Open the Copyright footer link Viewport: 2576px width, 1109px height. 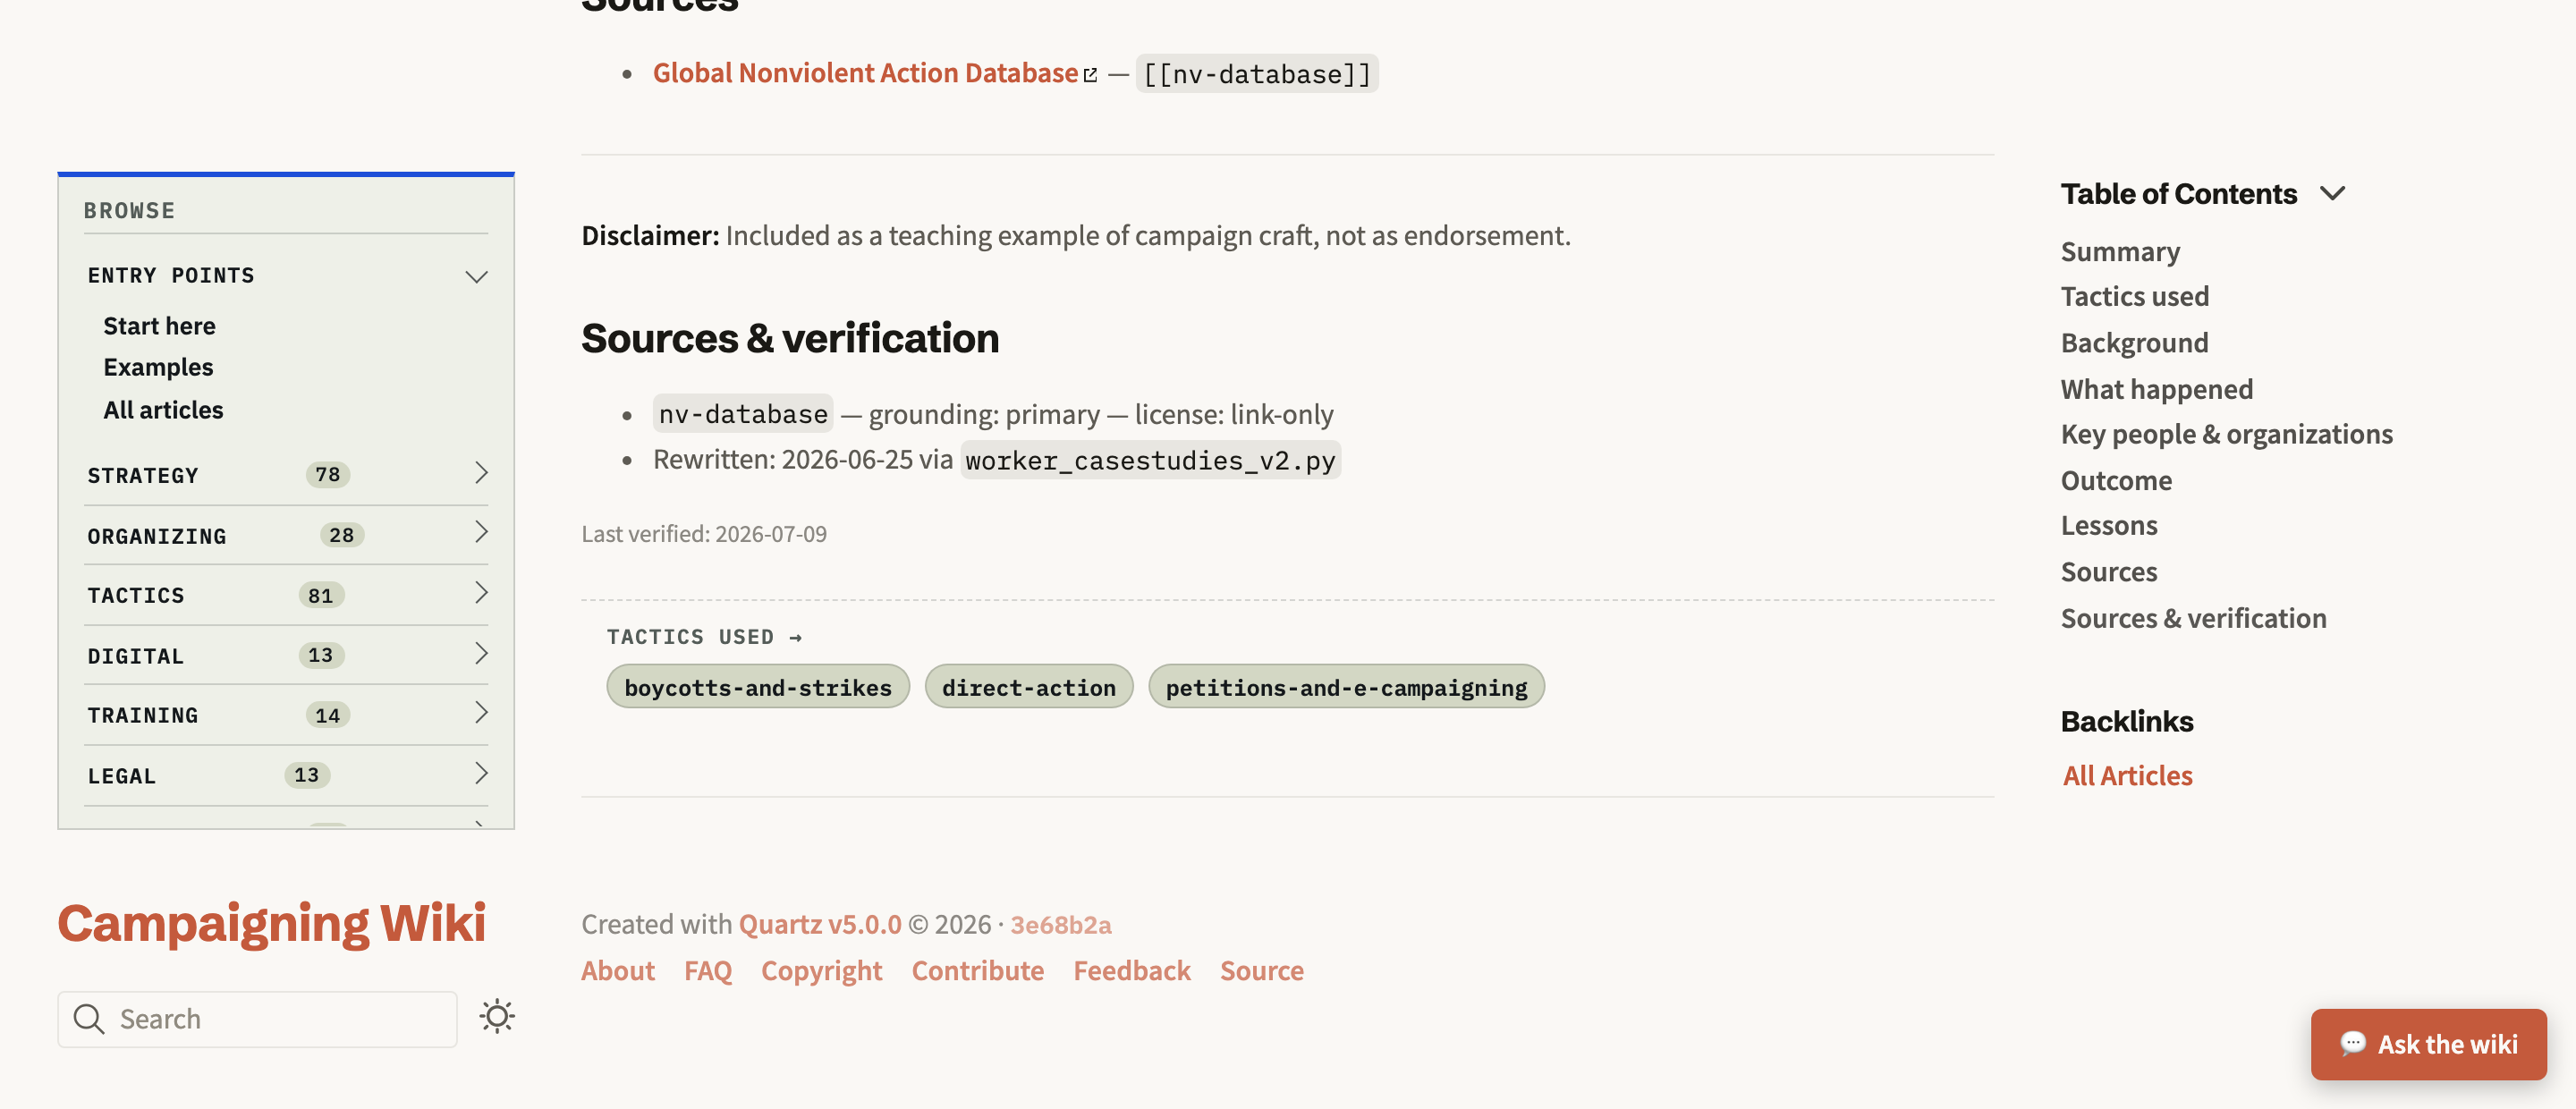tap(821, 970)
